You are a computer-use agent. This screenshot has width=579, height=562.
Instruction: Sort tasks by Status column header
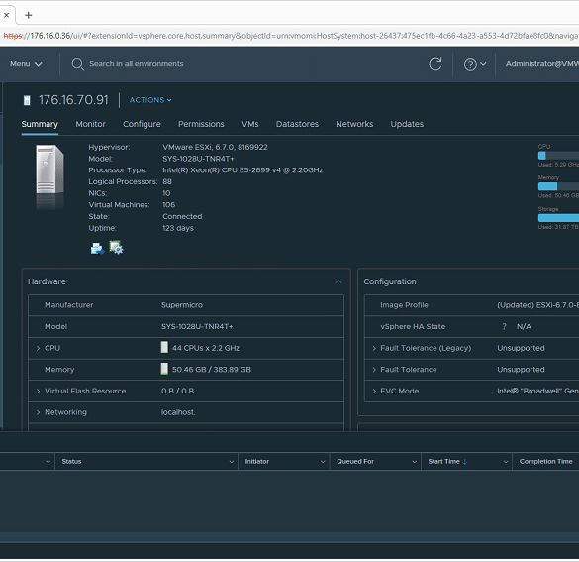(x=71, y=462)
